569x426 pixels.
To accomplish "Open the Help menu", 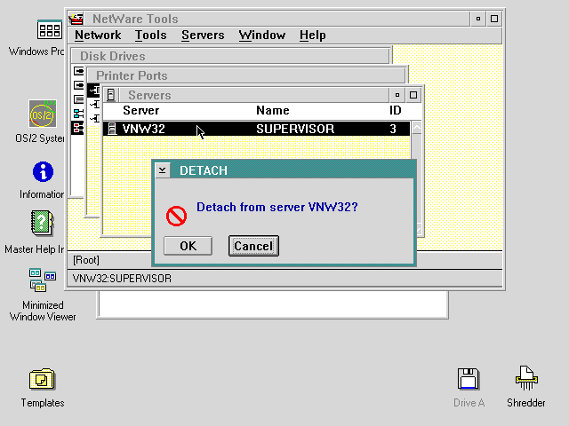I will click(x=312, y=35).
